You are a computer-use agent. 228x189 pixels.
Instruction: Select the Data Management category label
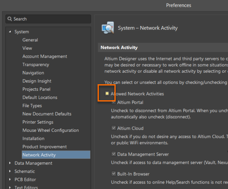(x=34, y=163)
